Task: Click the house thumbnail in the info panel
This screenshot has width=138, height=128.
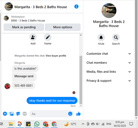Action: click(109, 11)
